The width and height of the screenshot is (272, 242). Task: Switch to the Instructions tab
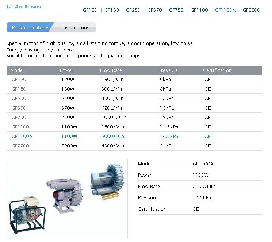point(75,27)
